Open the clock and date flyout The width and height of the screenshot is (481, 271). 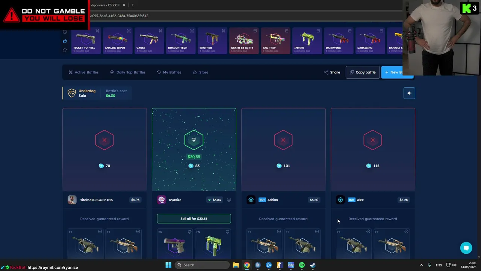(469, 265)
